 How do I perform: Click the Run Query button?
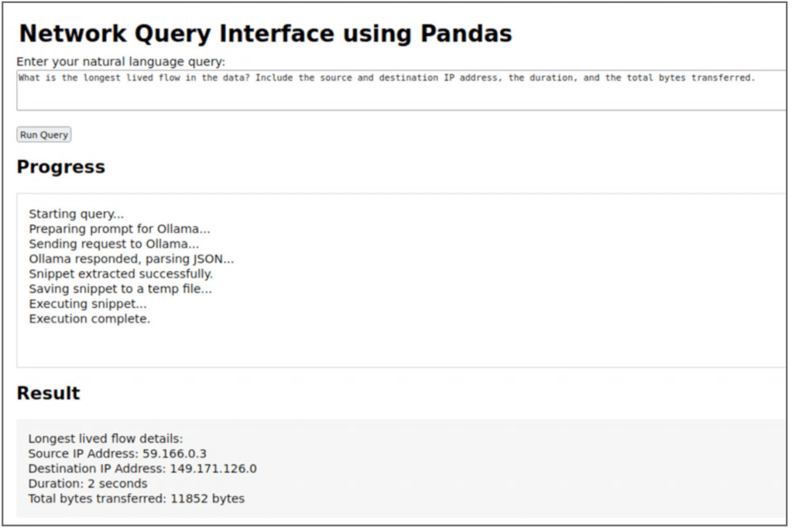point(44,135)
